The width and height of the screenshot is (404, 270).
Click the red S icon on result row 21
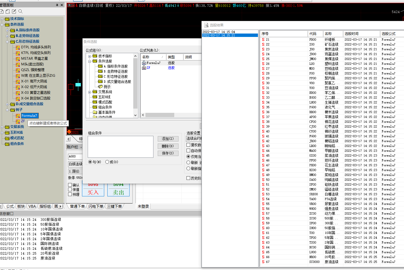click(x=263, y=40)
